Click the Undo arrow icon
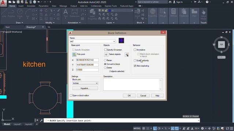This screenshot has width=234, height=131. point(39,2)
